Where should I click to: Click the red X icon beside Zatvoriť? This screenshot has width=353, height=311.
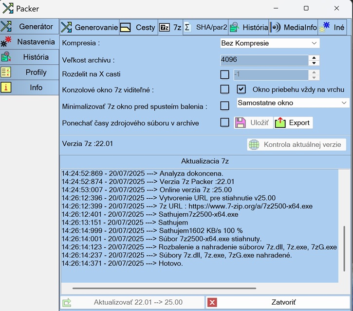click(212, 302)
